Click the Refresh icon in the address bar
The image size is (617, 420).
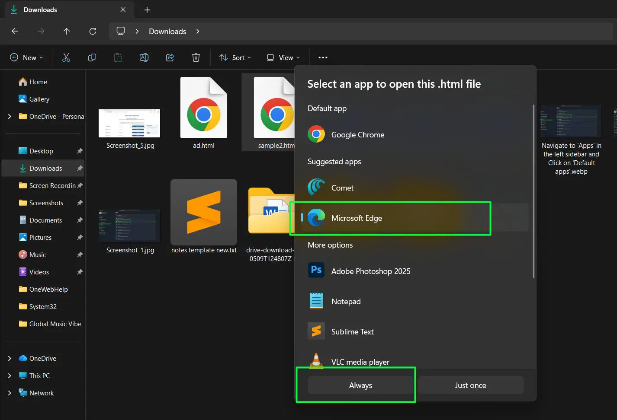[x=93, y=31]
